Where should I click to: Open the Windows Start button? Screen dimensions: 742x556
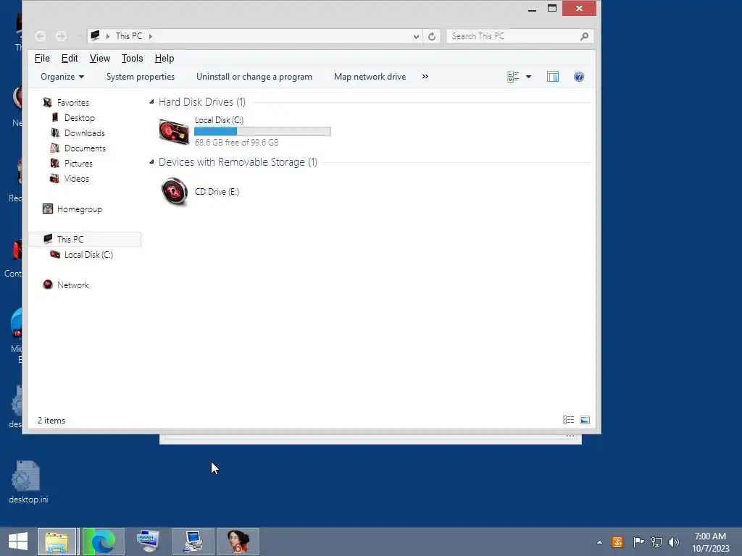coord(18,542)
